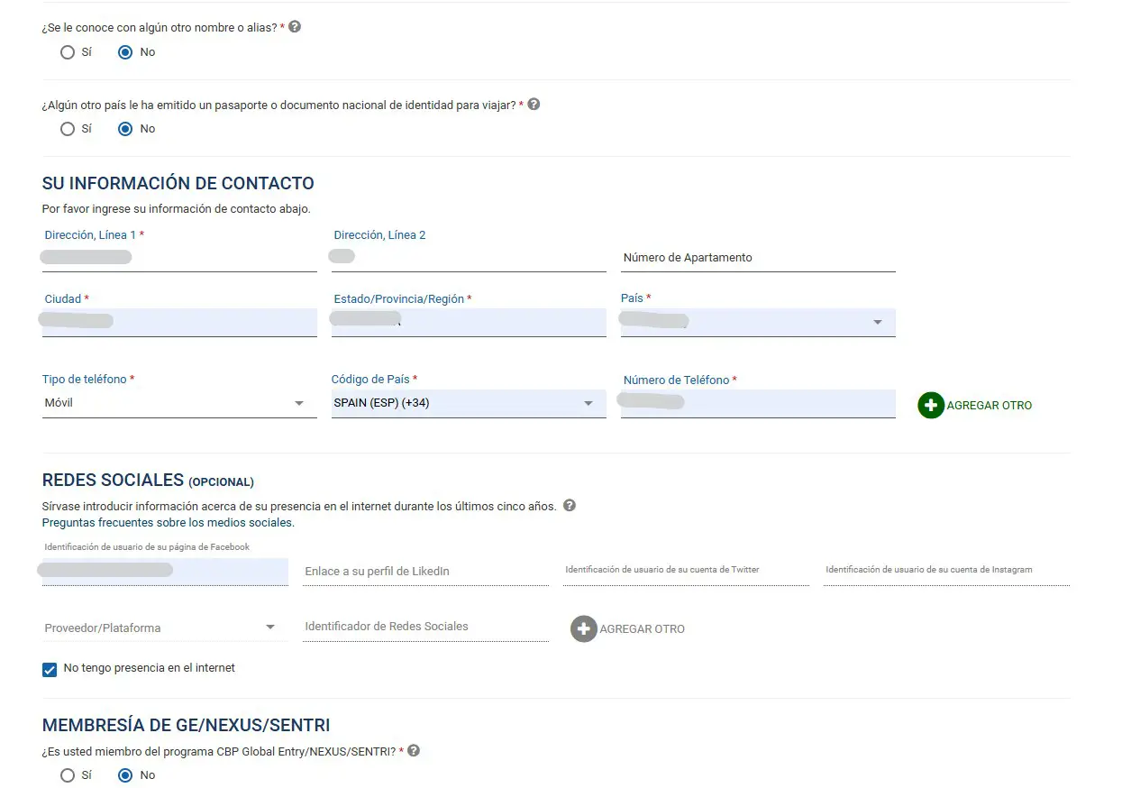Screen dimensions: 1122x788
Task: Click help icon next to social media description
Action: point(570,506)
